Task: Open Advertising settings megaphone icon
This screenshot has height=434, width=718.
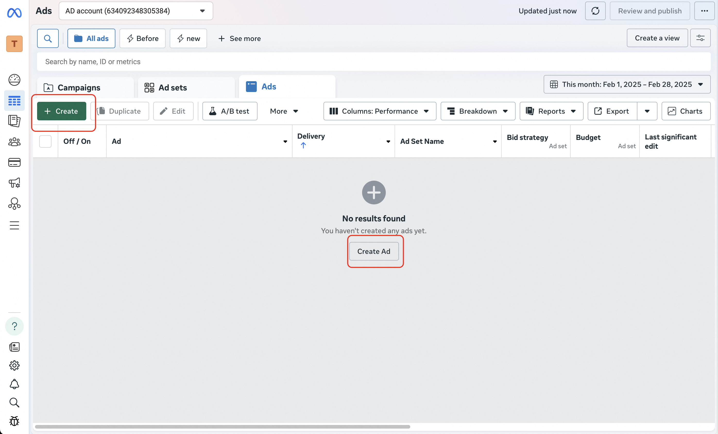Action: 14,183
